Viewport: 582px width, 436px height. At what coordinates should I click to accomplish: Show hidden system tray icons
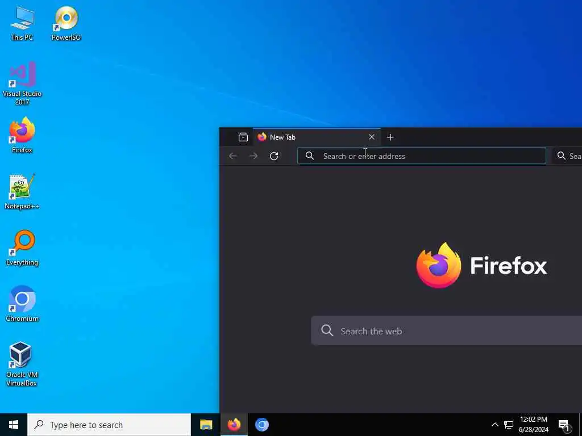click(495, 425)
